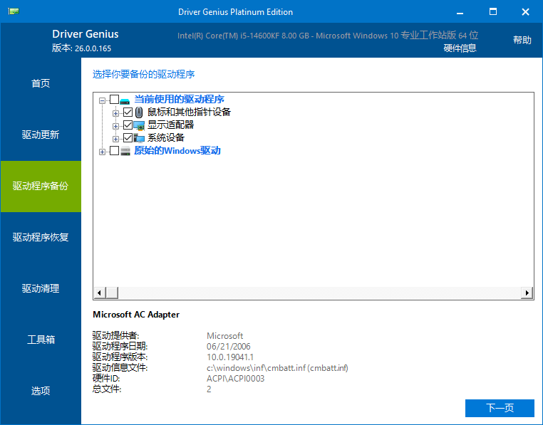The image size is (543, 425).
Task: Click the horizontal scrollbar left arrow
Action: 99,293
